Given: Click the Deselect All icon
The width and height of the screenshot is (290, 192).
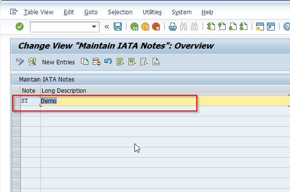Looking at the screenshot, I should (144, 62).
